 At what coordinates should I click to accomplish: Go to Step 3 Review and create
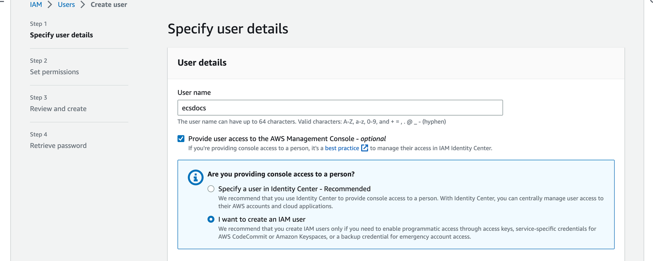(58, 109)
